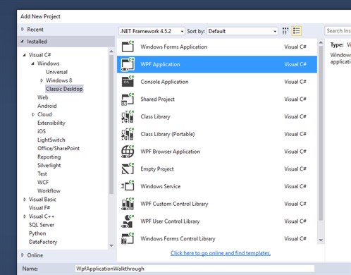This screenshot has width=351, height=275.
Task: Select the Python node
Action: (37, 233)
